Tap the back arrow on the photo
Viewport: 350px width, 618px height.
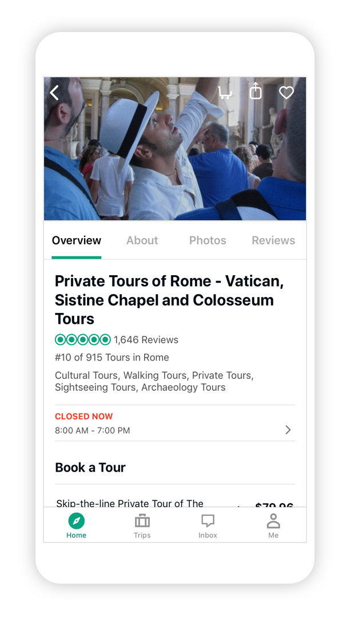(x=54, y=93)
